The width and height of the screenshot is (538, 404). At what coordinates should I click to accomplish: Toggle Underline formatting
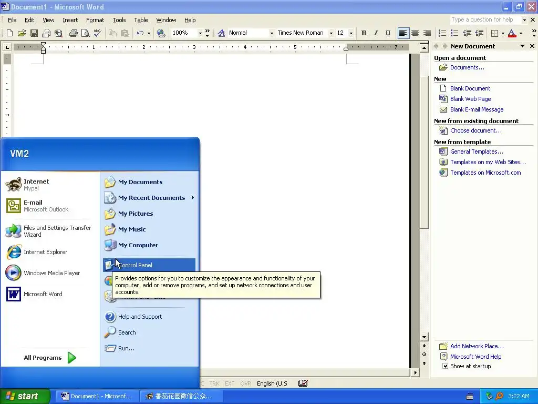[388, 33]
